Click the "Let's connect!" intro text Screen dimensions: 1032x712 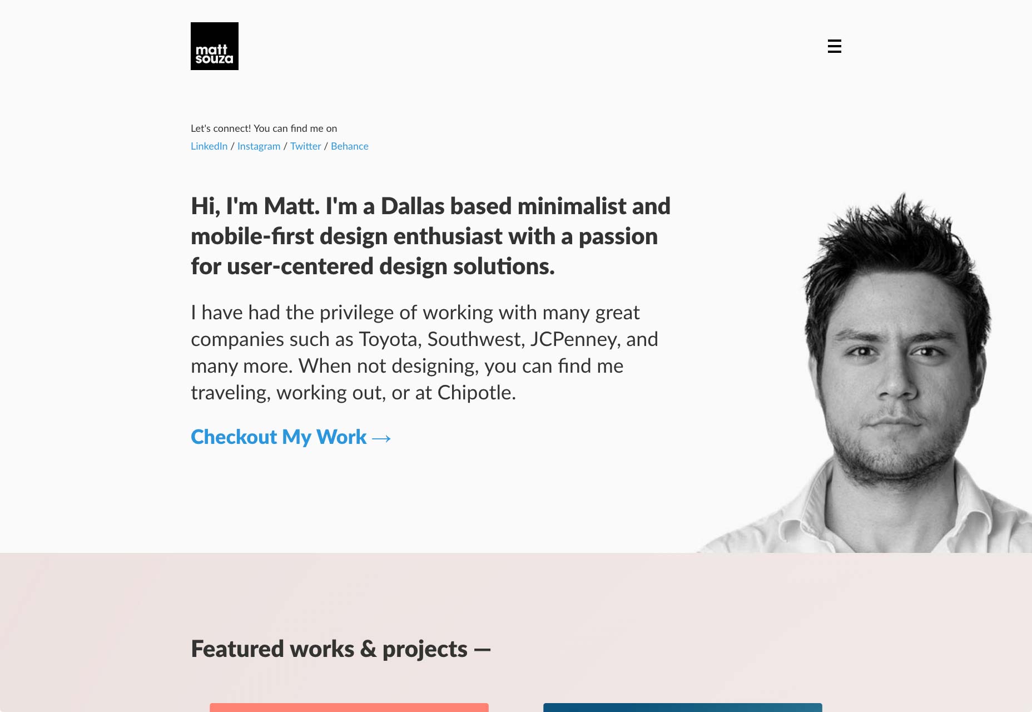[x=264, y=128]
